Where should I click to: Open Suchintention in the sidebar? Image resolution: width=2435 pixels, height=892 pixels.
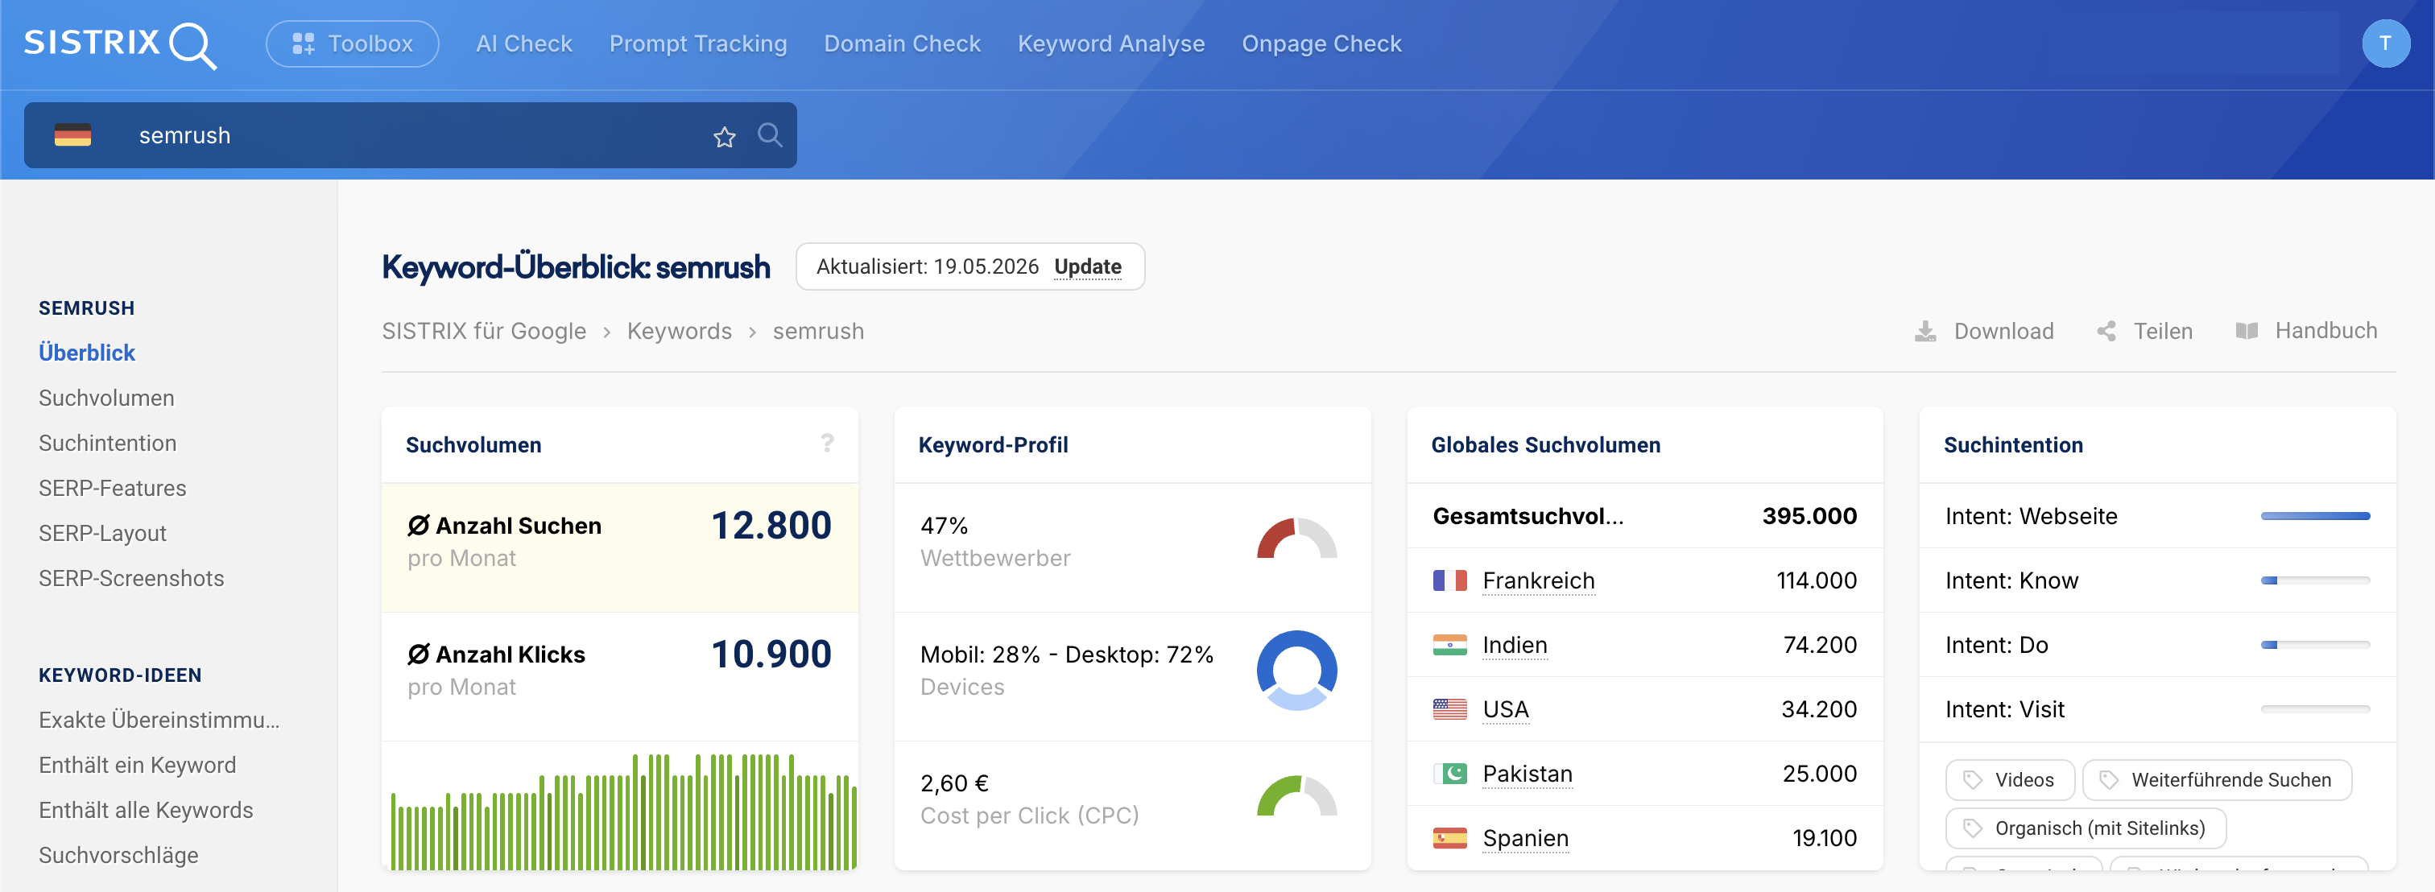click(x=107, y=443)
